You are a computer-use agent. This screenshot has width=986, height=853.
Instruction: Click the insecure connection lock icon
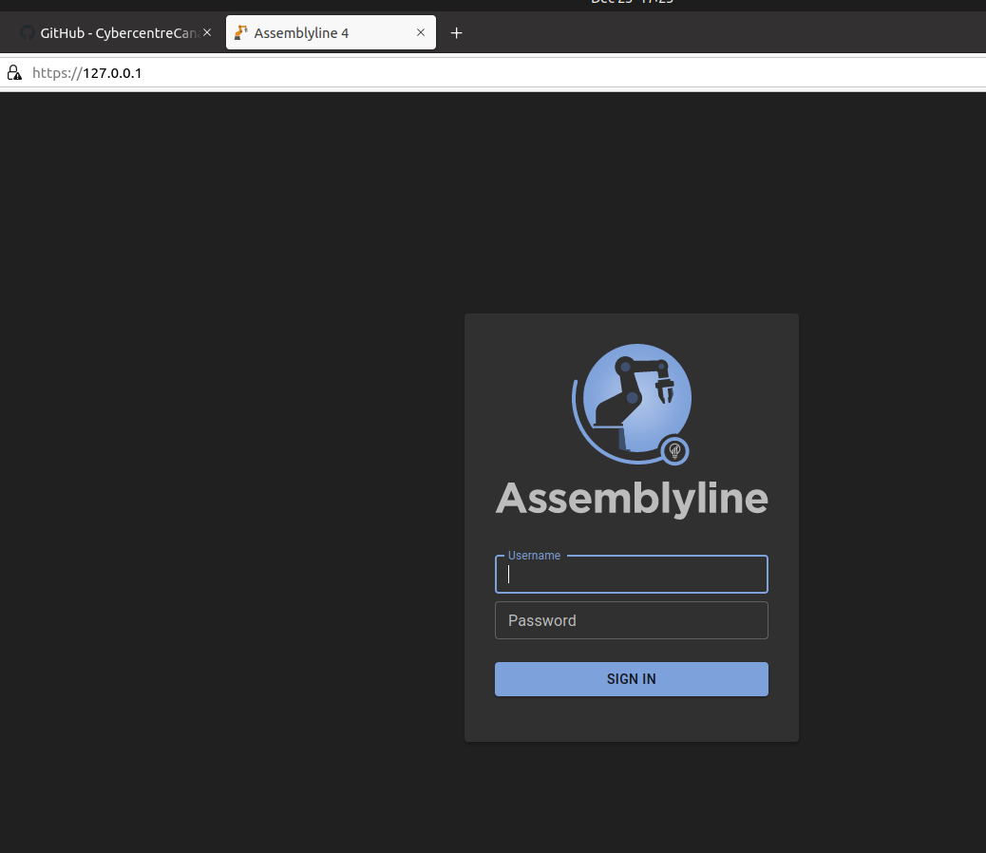point(14,73)
